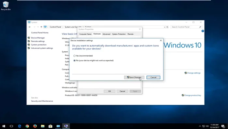
Task: Show hidden tray icons chevron
Action: point(200,126)
